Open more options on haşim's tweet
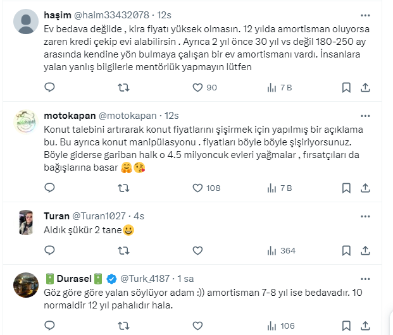This screenshot has width=393, height=335. coord(366,15)
